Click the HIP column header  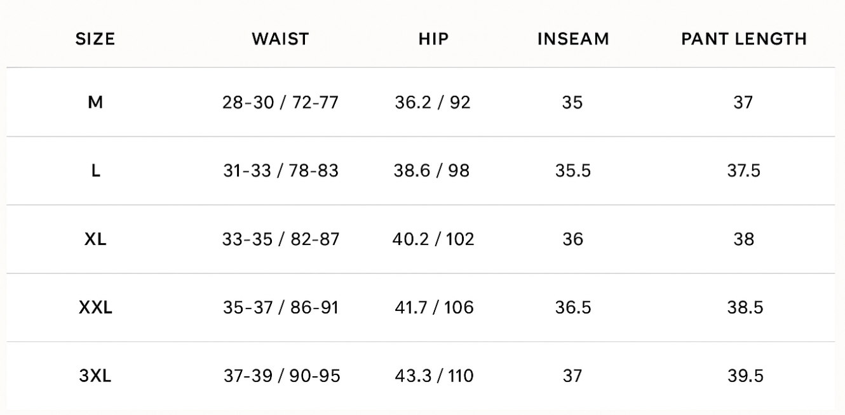434,39
